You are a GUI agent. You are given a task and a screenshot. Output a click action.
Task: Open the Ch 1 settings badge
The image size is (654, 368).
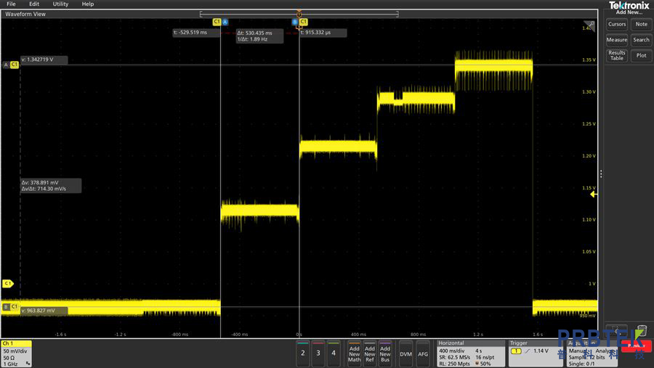pos(16,353)
